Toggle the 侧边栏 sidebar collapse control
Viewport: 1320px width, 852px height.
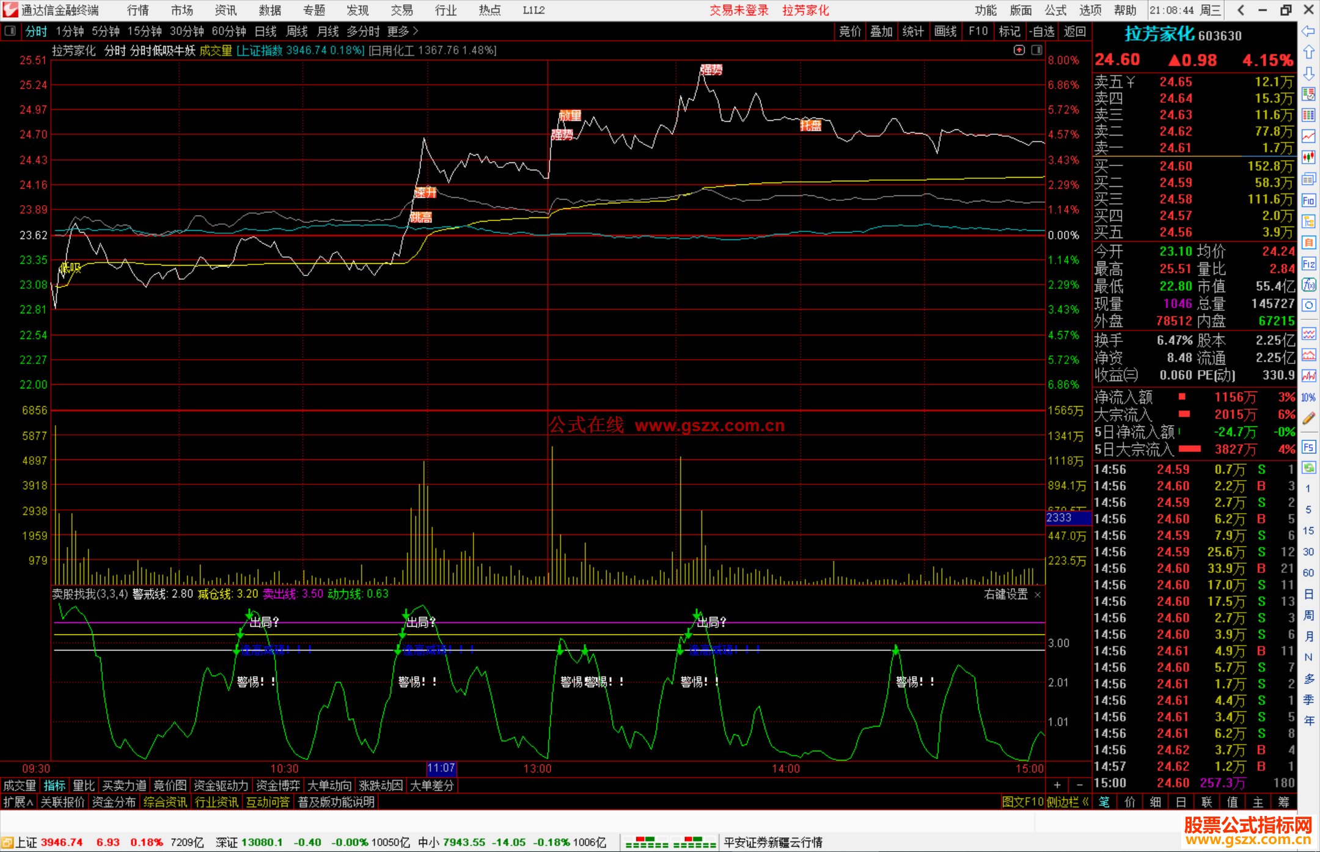[1067, 802]
